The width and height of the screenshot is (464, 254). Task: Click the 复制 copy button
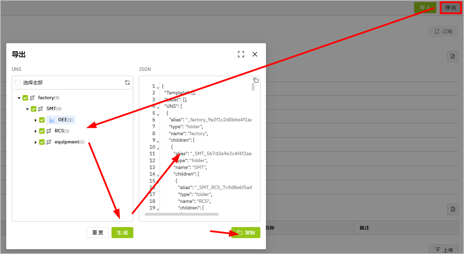click(246, 233)
